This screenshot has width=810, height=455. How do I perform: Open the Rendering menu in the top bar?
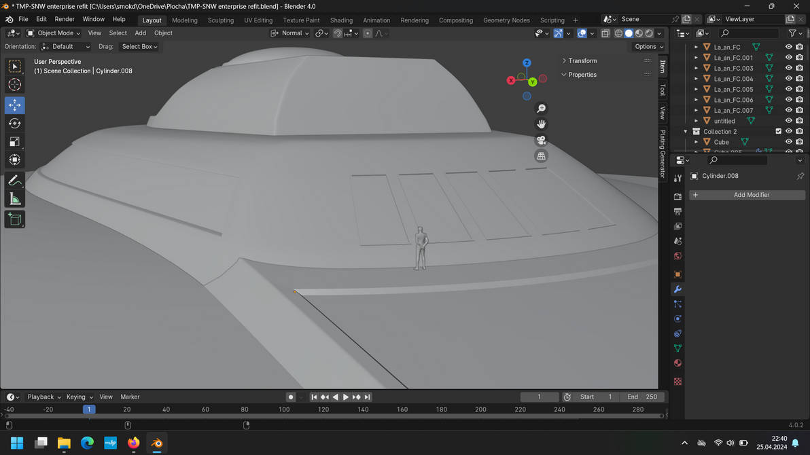coord(415,20)
